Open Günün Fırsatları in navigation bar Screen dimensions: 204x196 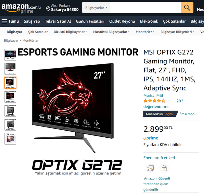(x=90, y=21)
